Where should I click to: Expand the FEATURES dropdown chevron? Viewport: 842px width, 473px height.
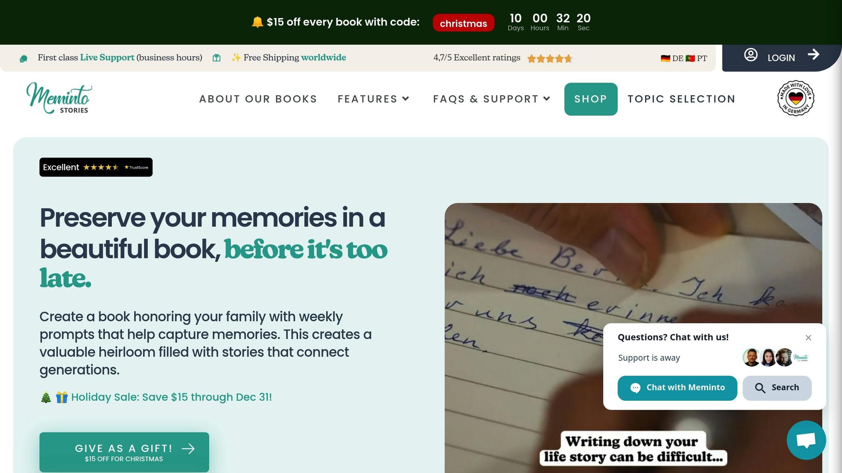(405, 99)
